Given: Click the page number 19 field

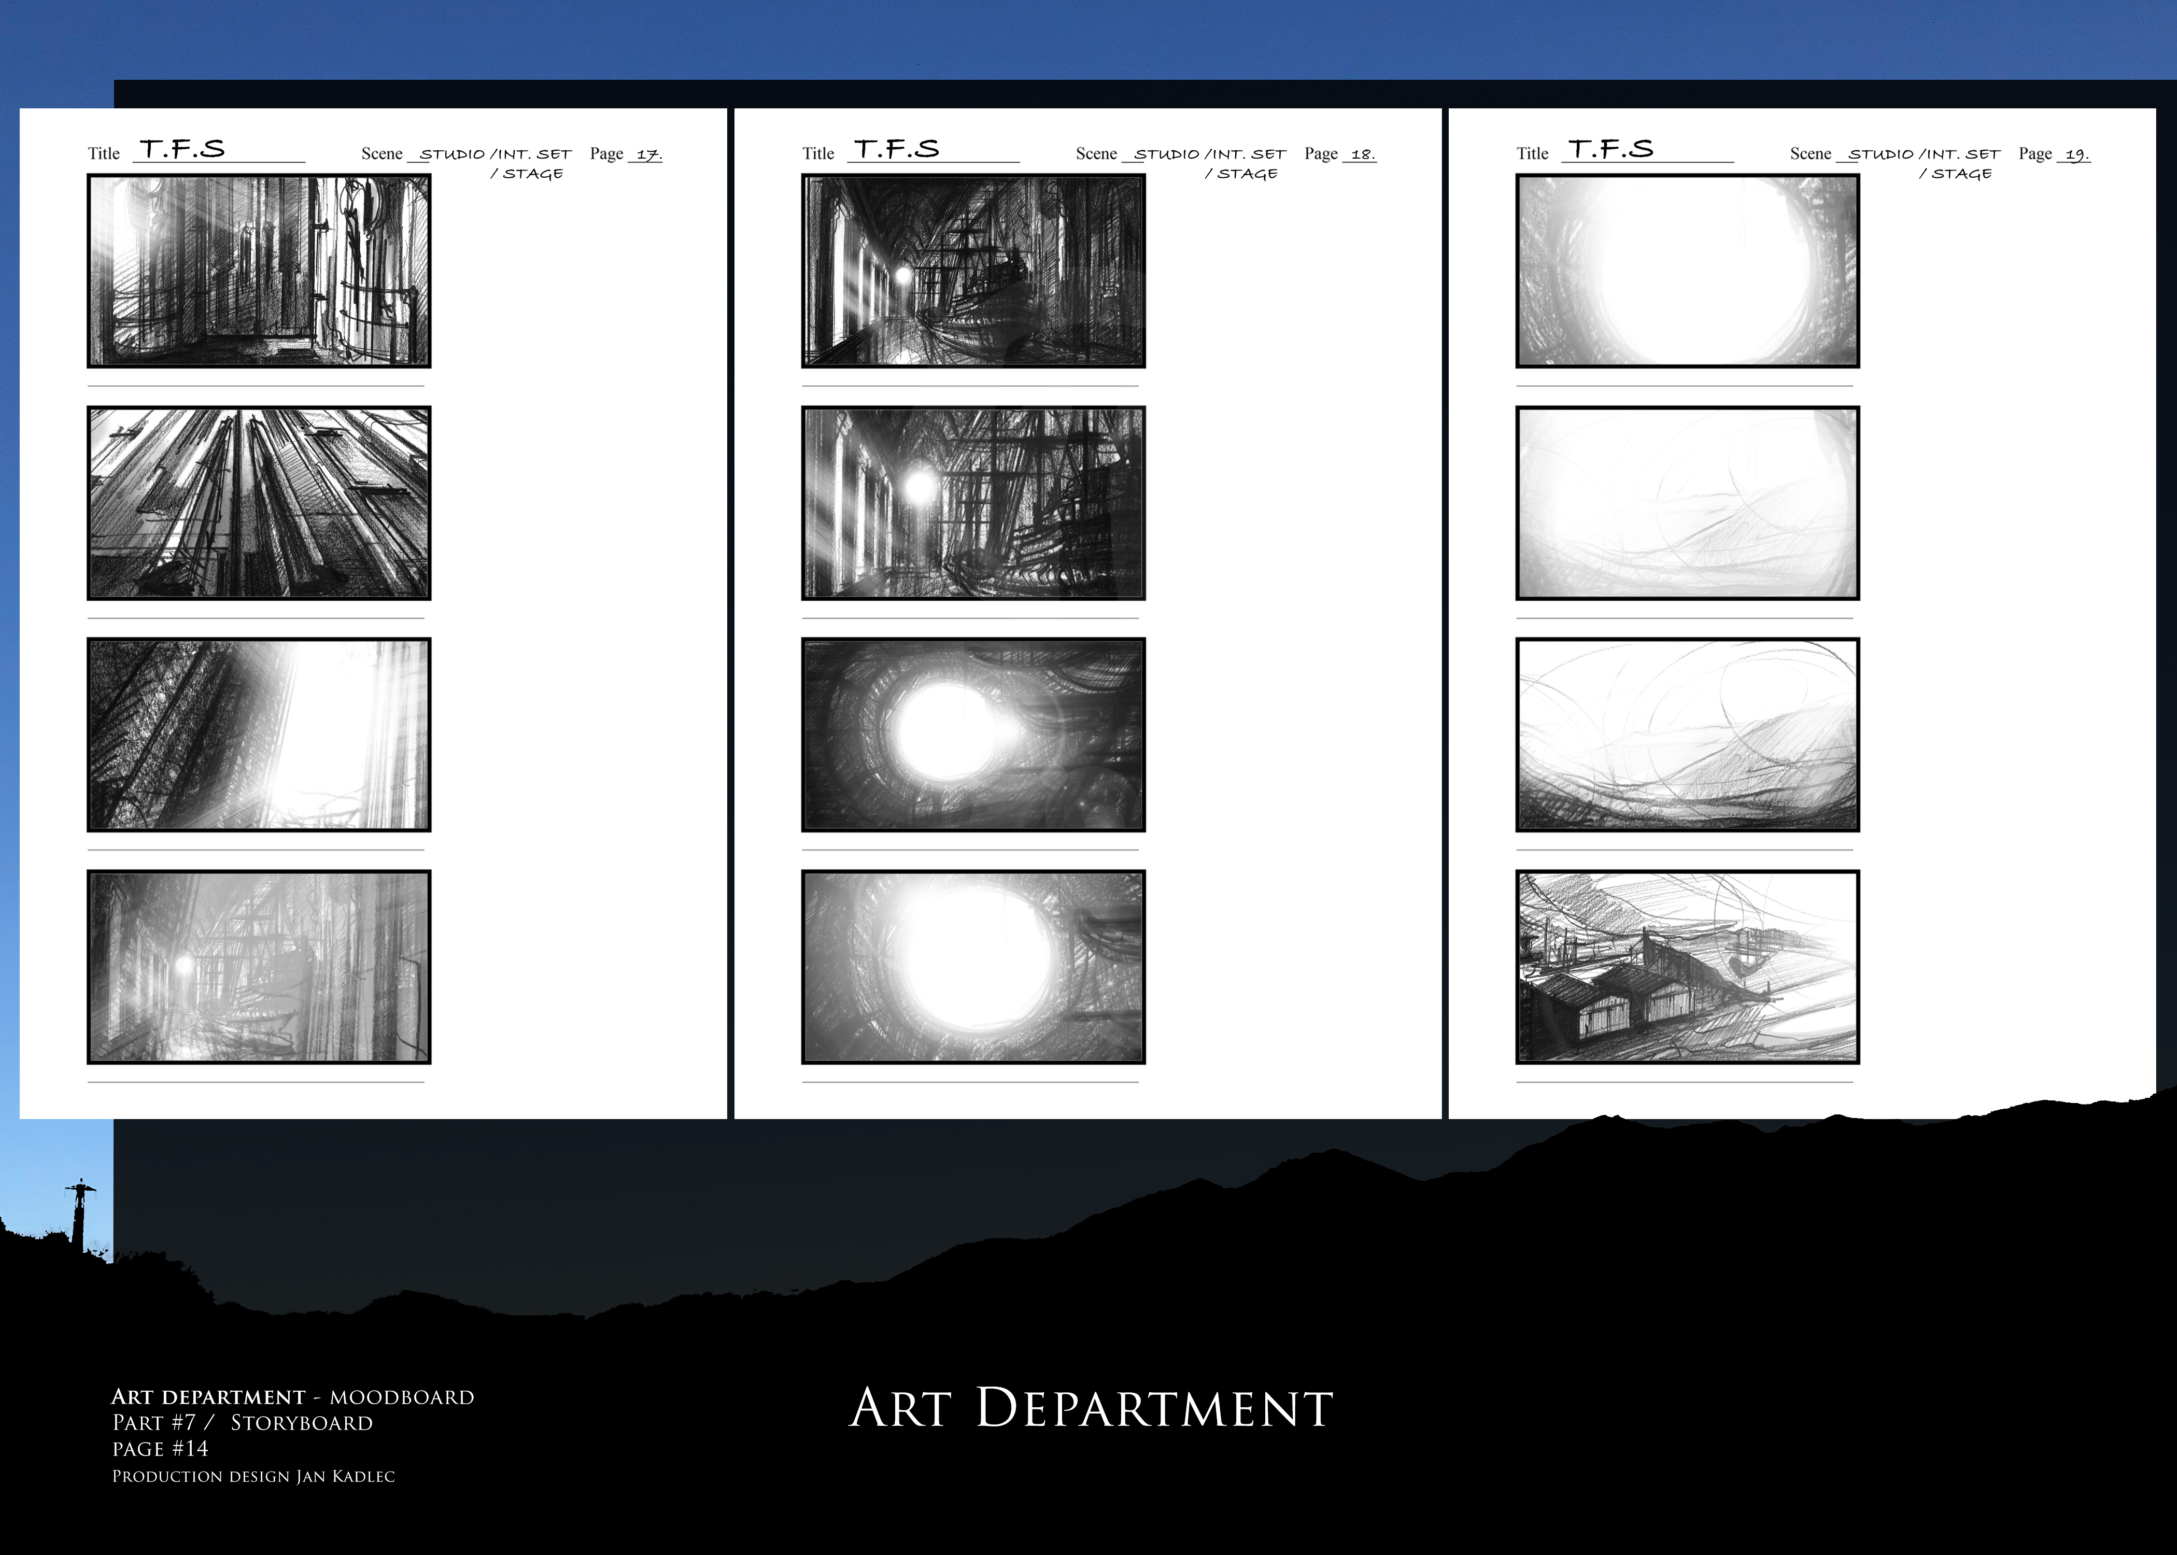Looking at the screenshot, I should [x=2074, y=154].
